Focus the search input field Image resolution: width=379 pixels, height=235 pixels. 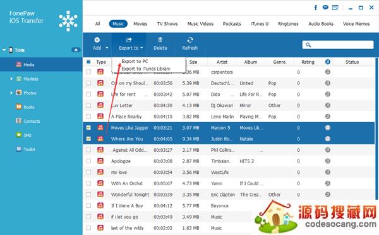[338, 45]
